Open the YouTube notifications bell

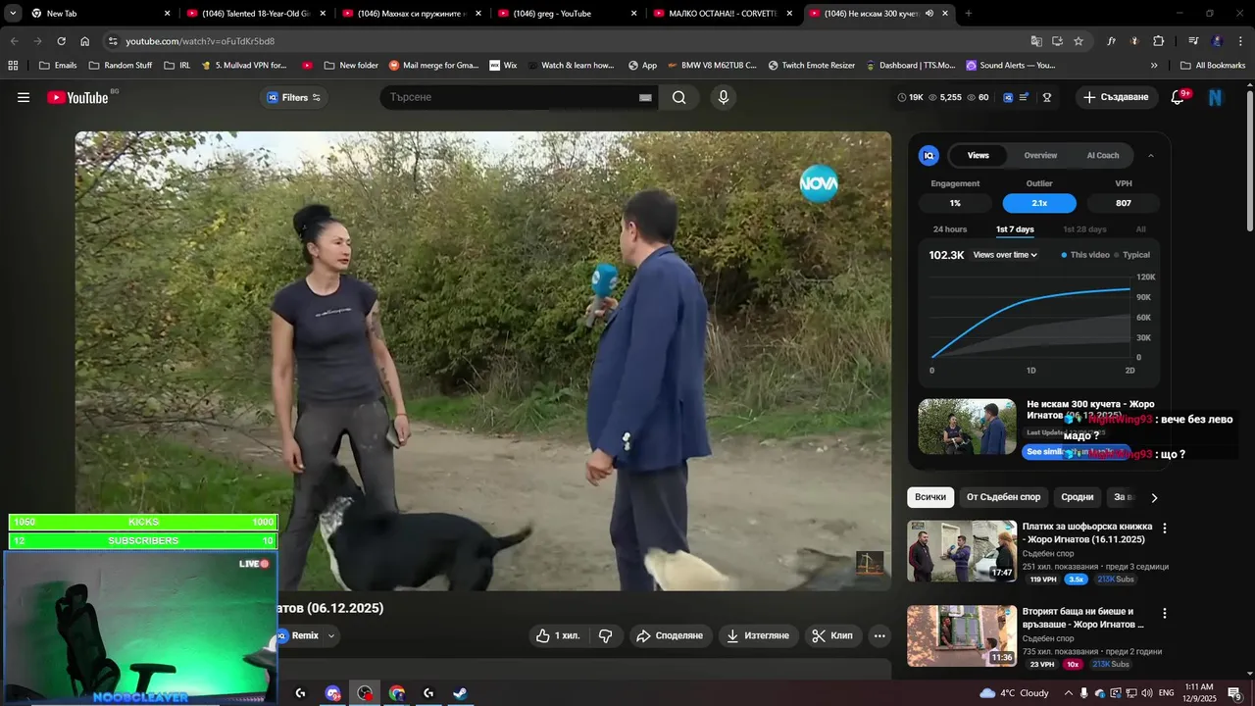click(x=1179, y=97)
